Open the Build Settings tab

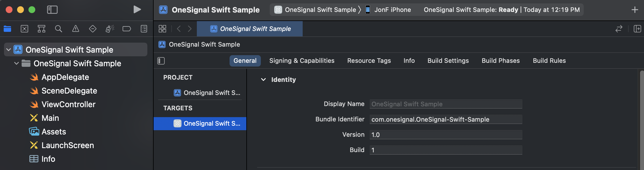448,61
